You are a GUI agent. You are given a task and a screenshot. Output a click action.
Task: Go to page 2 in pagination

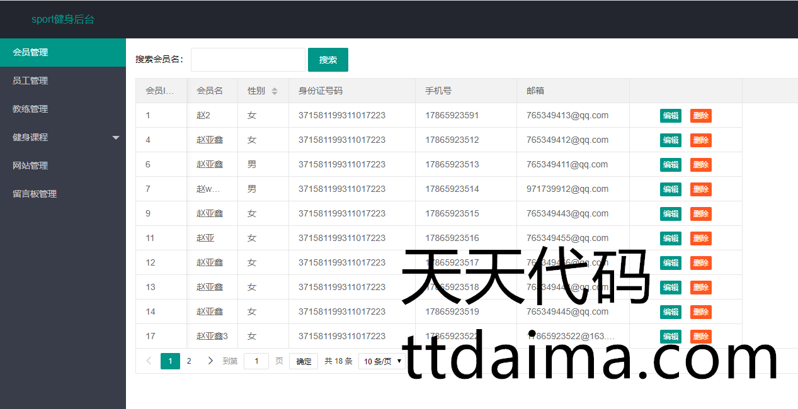tap(189, 361)
